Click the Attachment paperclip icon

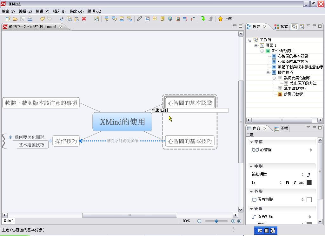click(x=139, y=19)
